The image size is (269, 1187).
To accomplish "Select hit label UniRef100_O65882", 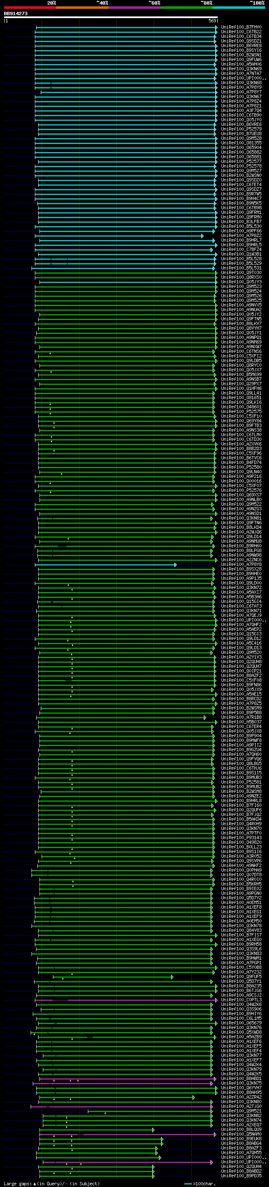I will pyautogui.click(x=241, y=152).
